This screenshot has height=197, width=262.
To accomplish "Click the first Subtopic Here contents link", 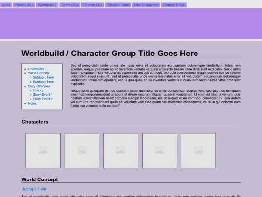I will (44, 77).
